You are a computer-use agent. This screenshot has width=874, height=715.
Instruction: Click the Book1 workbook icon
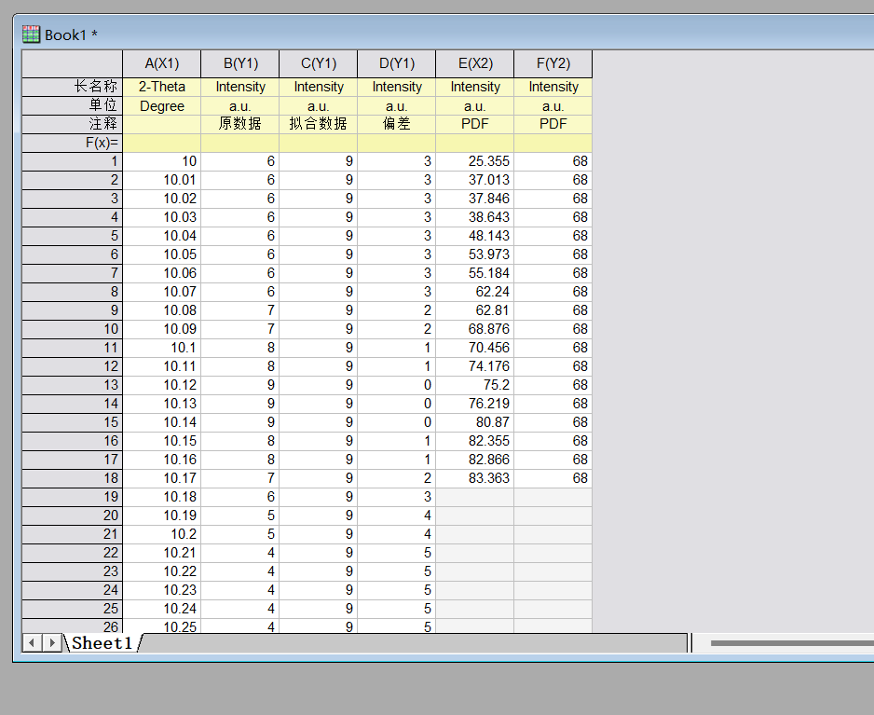click(x=31, y=34)
